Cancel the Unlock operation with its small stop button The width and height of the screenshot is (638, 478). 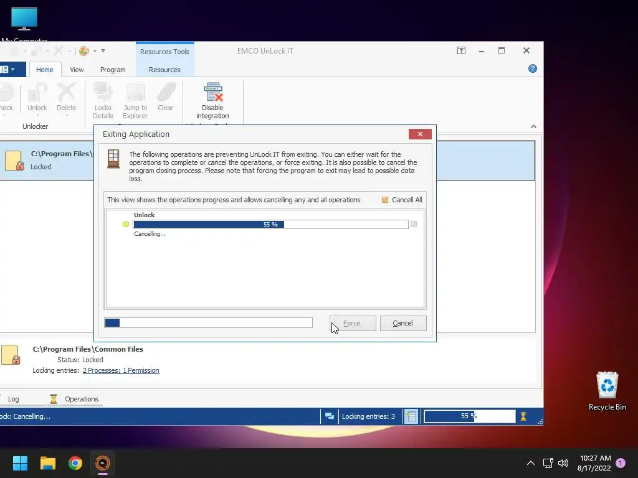(414, 224)
